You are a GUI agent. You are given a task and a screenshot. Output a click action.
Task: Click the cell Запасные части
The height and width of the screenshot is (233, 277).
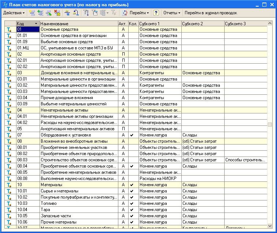(x=79, y=216)
